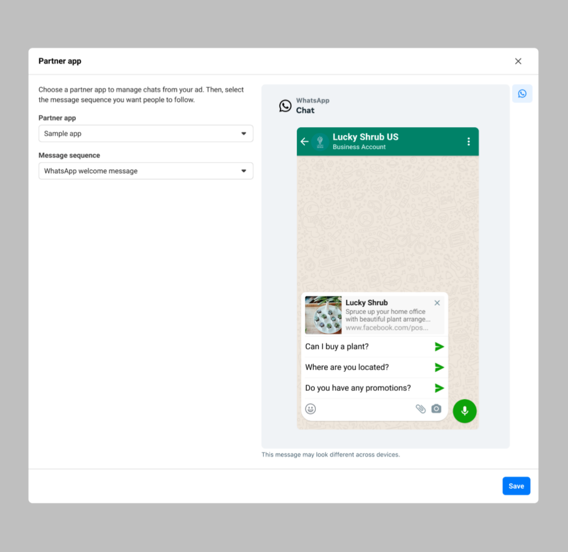568x552 pixels.
Task: Send 'Where are you located?' arrow
Action: 439,367
